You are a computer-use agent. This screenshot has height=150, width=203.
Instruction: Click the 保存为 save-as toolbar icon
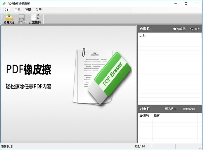click(22, 19)
